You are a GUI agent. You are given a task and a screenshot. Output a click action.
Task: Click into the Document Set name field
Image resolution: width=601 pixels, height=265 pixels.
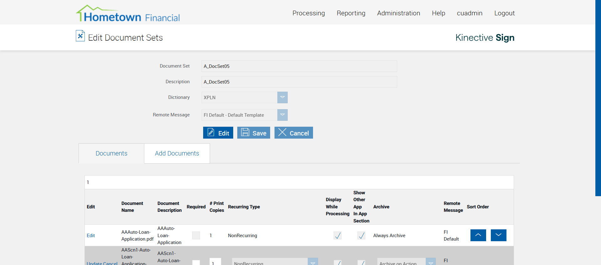coord(299,66)
